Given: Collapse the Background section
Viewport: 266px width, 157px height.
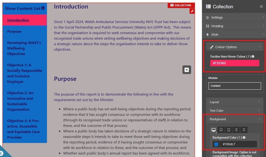Looking at the screenshot, I should pos(235,119).
